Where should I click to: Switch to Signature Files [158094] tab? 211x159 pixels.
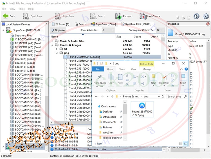(x=136, y=24)
